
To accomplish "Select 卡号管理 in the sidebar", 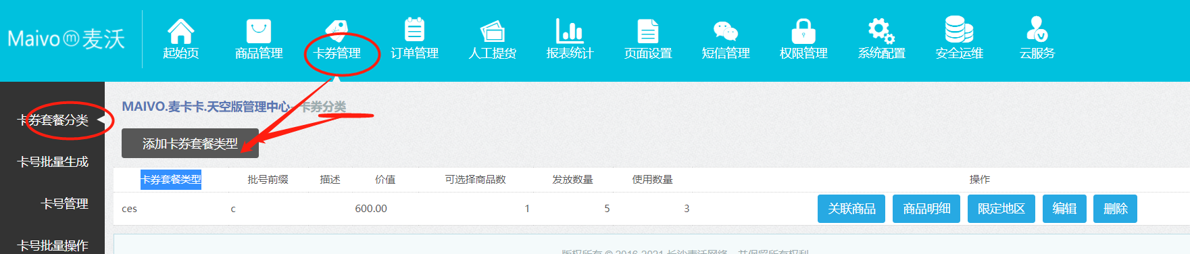I will click(64, 204).
